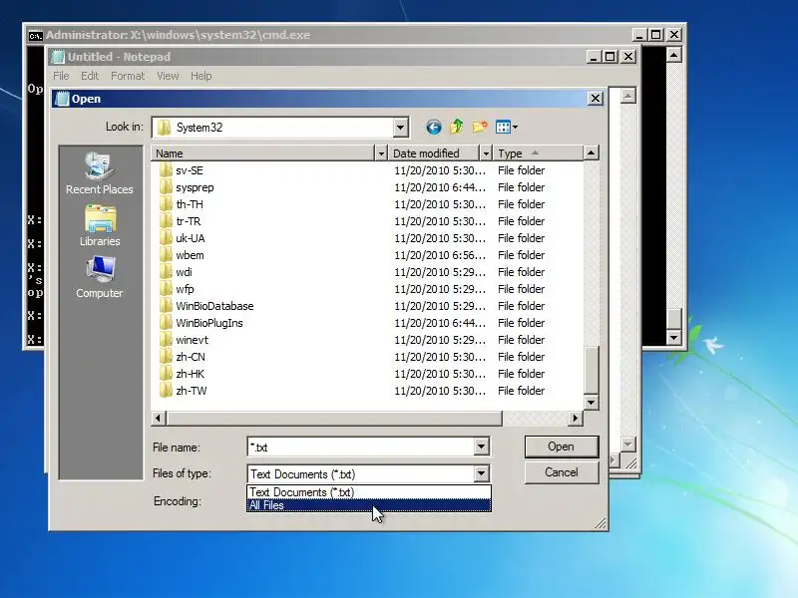Click the file list vertical scrollbar thumb
Image resolution: width=798 pixels, height=598 pixels.
click(591, 369)
